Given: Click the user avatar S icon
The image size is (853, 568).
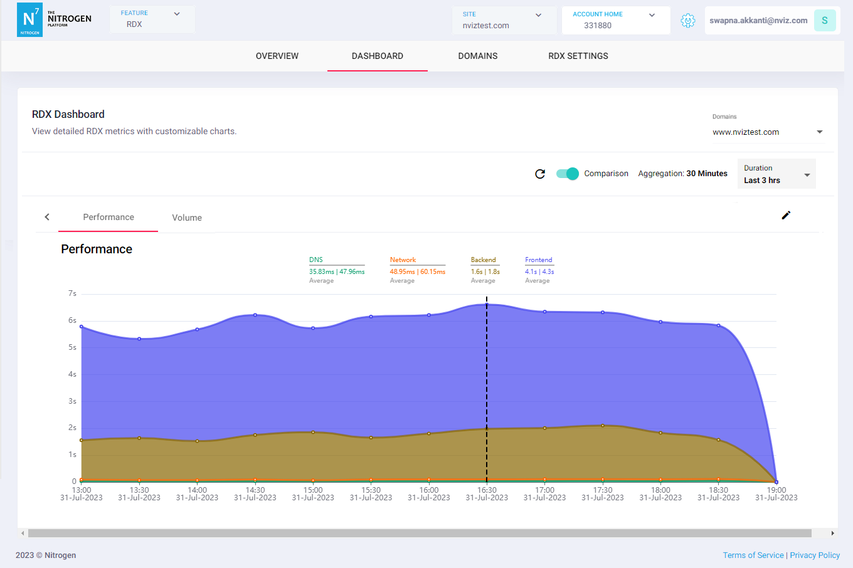Looking at the screenshot, I should pos(824,21).
